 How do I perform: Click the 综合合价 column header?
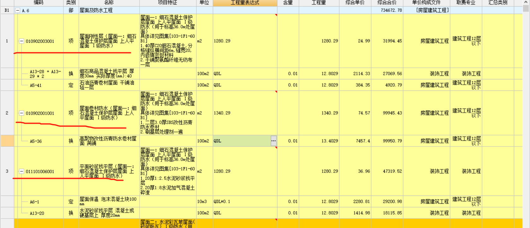(x=387, y=3)
